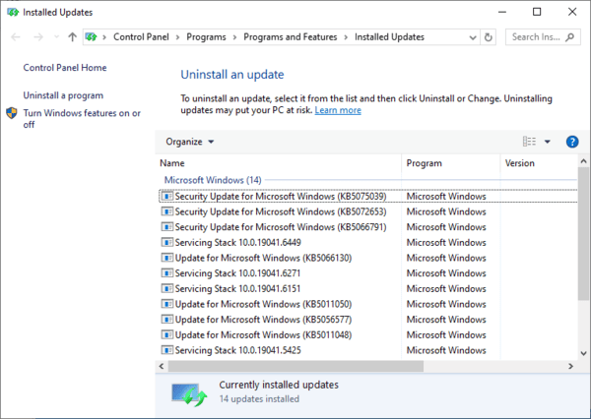Open Control Panel Home link
Screen dimensions: 591x419
(65, 68)
